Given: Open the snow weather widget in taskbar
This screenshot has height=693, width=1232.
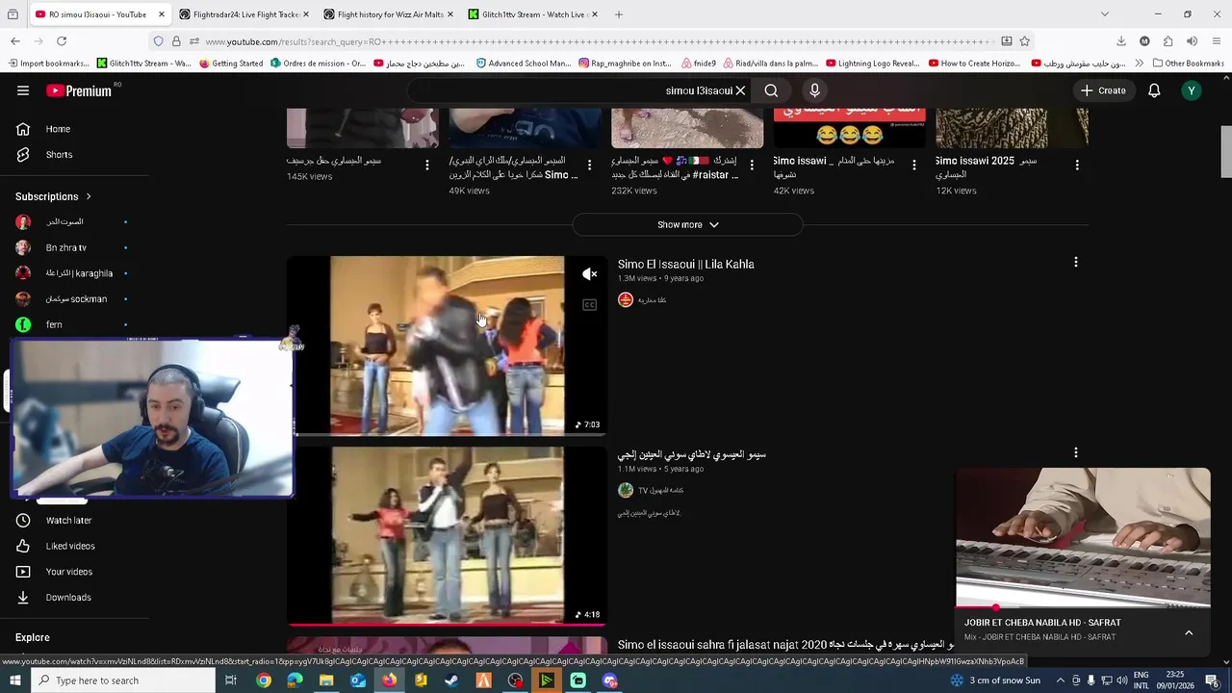Looking at the screenshot, I should 995,680.
